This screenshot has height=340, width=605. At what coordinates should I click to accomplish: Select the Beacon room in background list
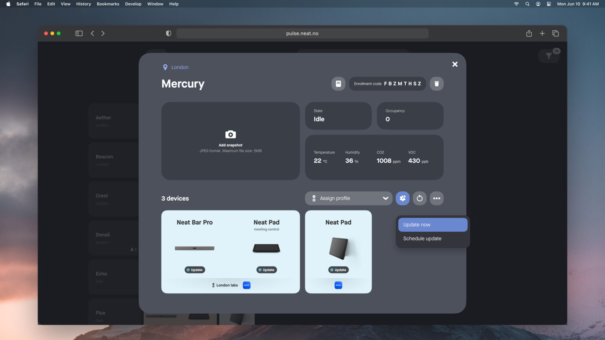coord(113,160)
